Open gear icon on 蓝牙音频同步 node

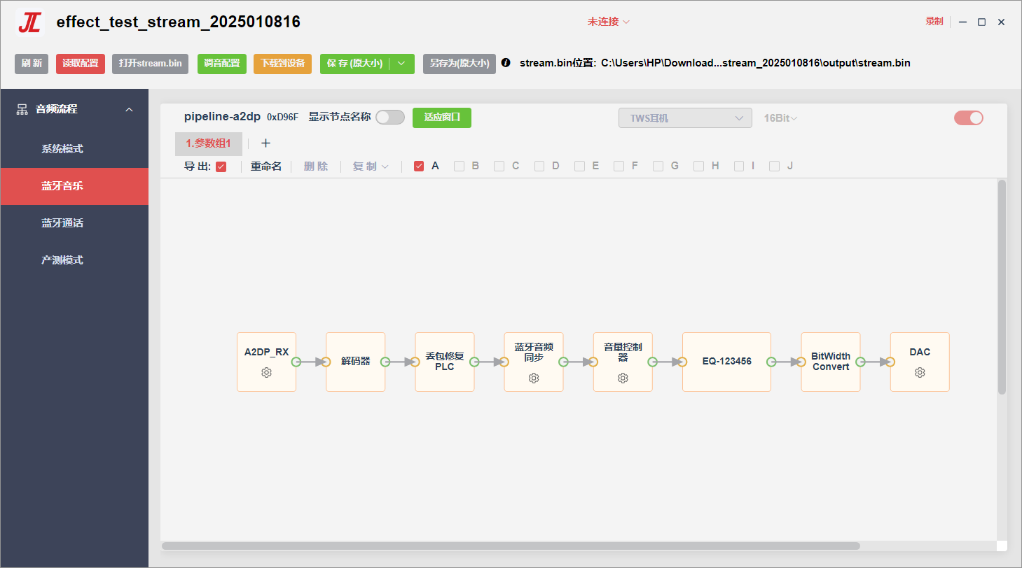coord(534,378)
